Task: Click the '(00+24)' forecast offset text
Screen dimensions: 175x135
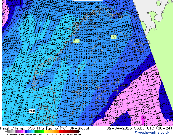Action: point(164,128)
